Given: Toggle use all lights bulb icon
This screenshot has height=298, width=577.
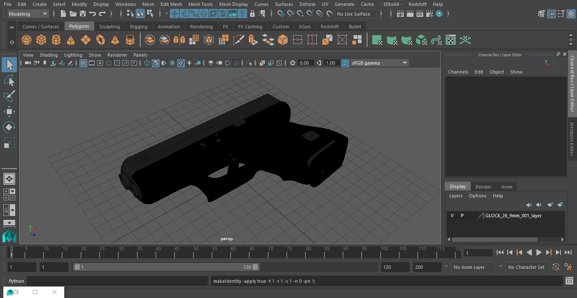Looking at the screenshot, I should click(190, 63).
